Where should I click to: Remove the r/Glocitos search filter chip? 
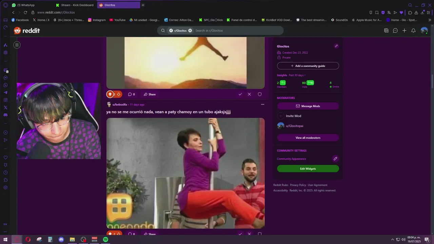pyautogui.click(x=190, y=30)
